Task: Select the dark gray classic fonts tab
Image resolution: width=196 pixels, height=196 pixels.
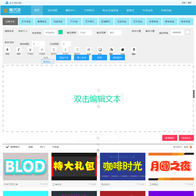Action: pyautogui.click(x=10, y=21)
